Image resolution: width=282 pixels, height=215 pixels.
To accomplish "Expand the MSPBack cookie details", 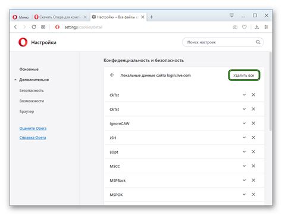I will (244, 180).
